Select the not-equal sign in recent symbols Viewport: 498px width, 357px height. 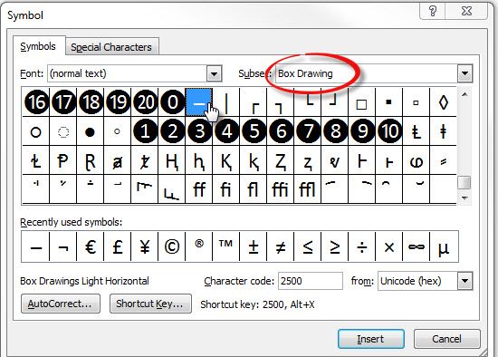pos(281,246)
